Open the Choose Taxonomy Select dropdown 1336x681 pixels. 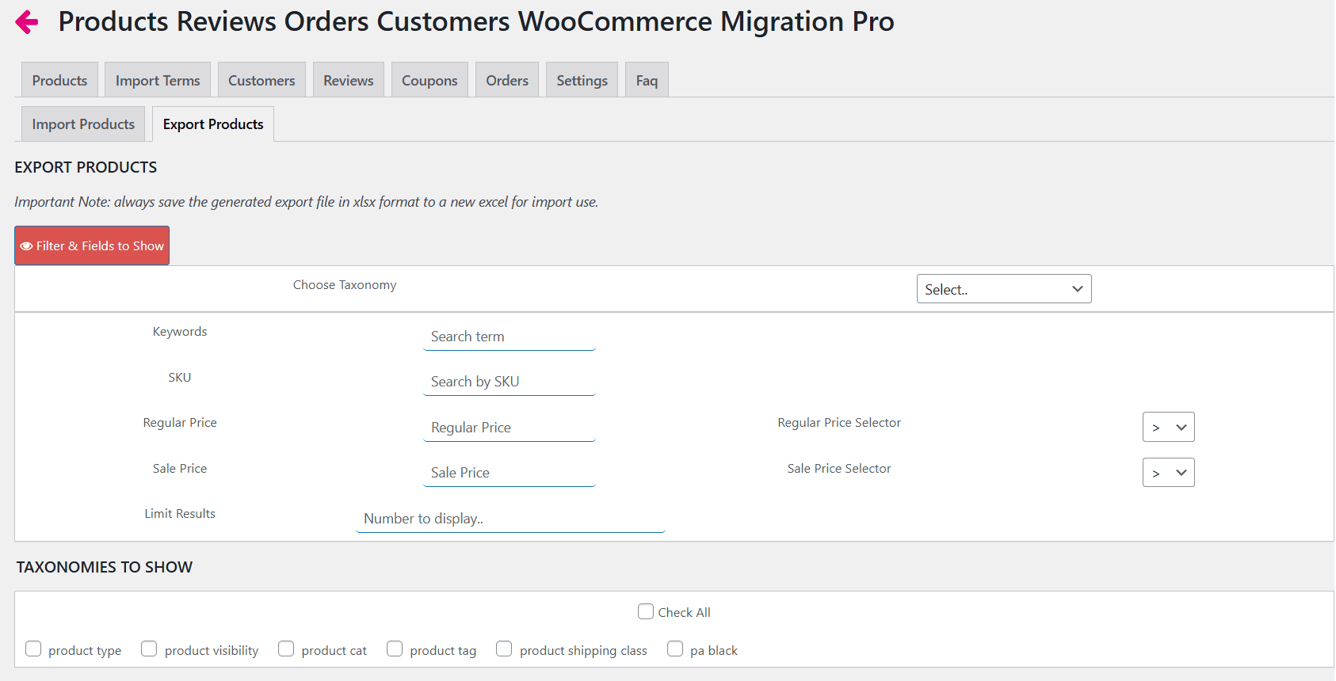point(1004,289)
